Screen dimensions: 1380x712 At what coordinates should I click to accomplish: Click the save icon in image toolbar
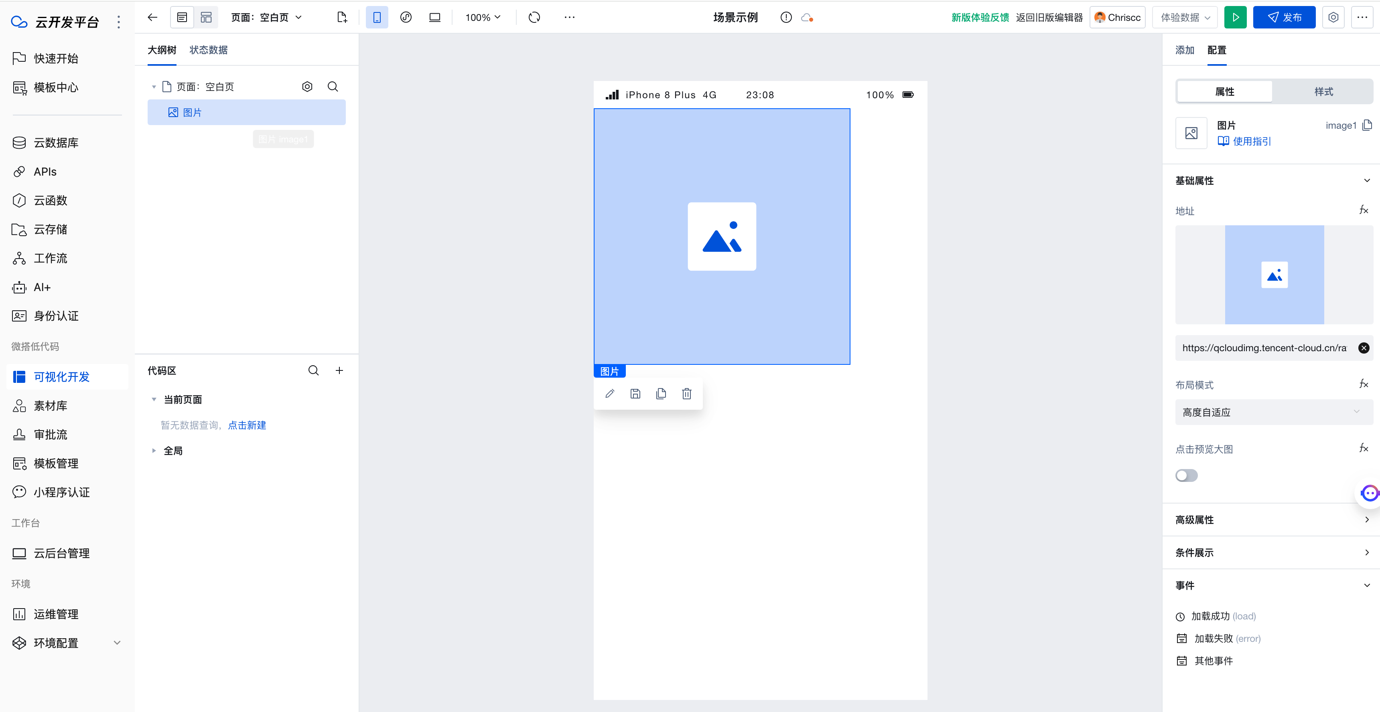click(635, 394)
